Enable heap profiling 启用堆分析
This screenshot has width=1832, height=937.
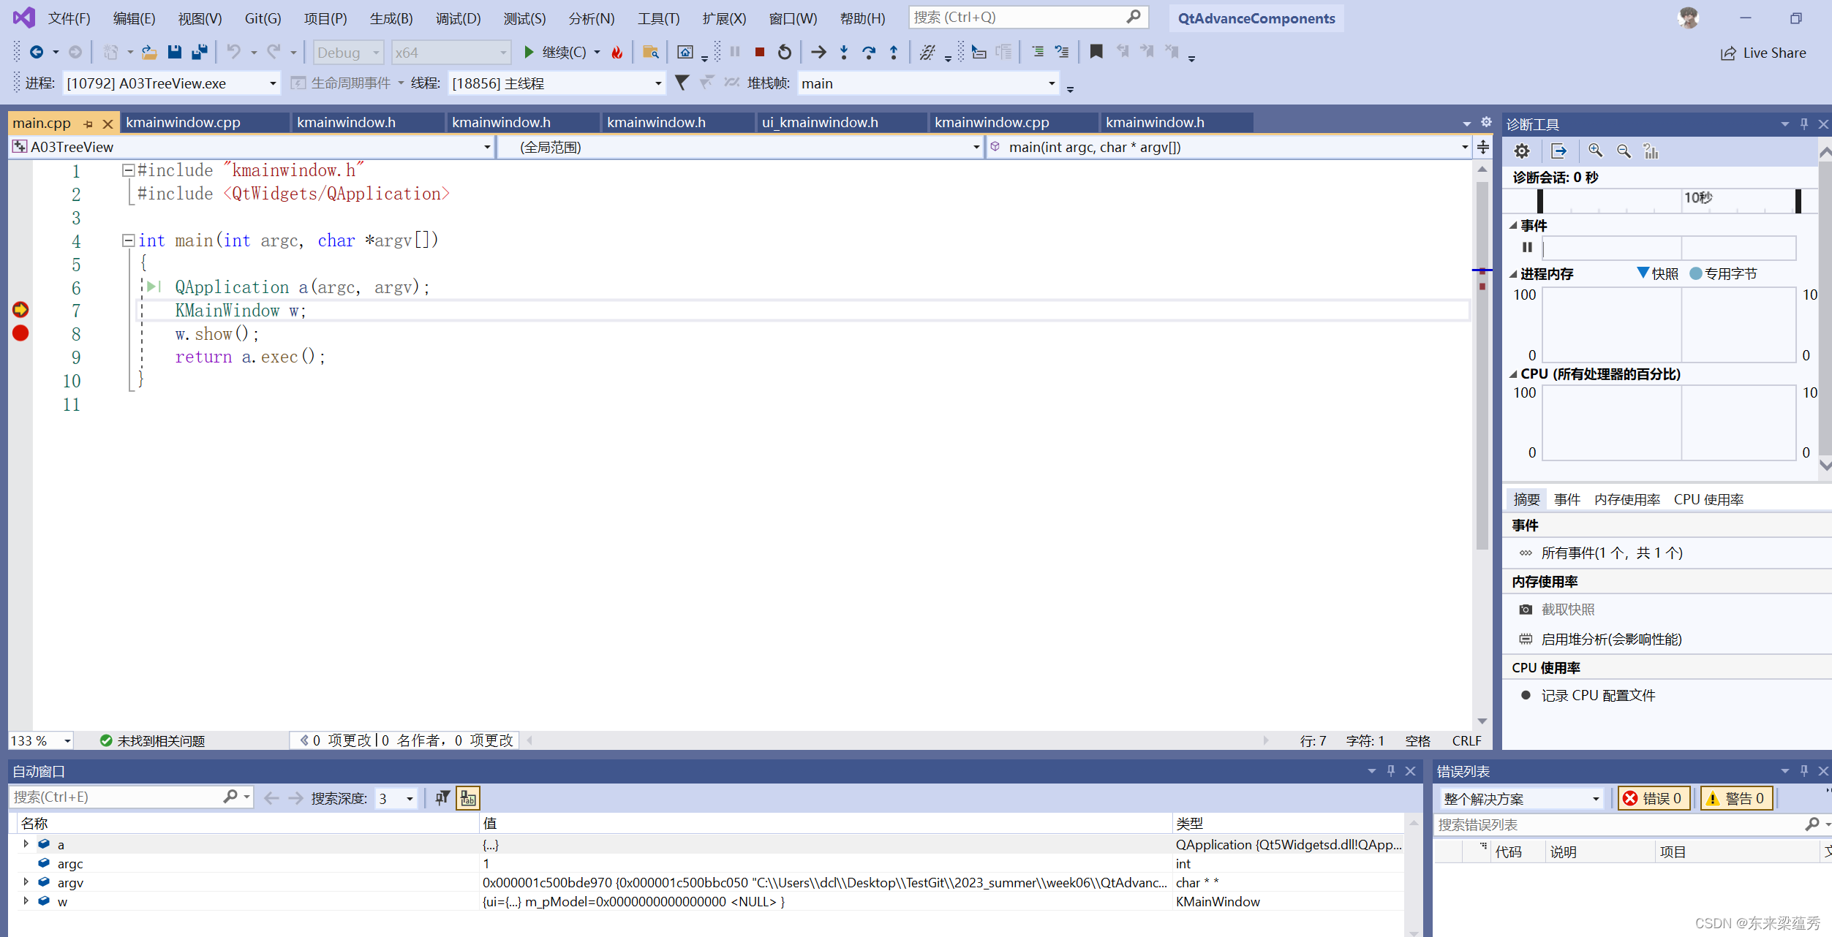(1611, 640)
